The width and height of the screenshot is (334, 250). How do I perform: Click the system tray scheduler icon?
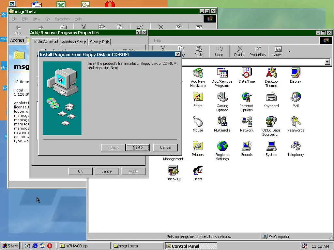tap(305, 246)
